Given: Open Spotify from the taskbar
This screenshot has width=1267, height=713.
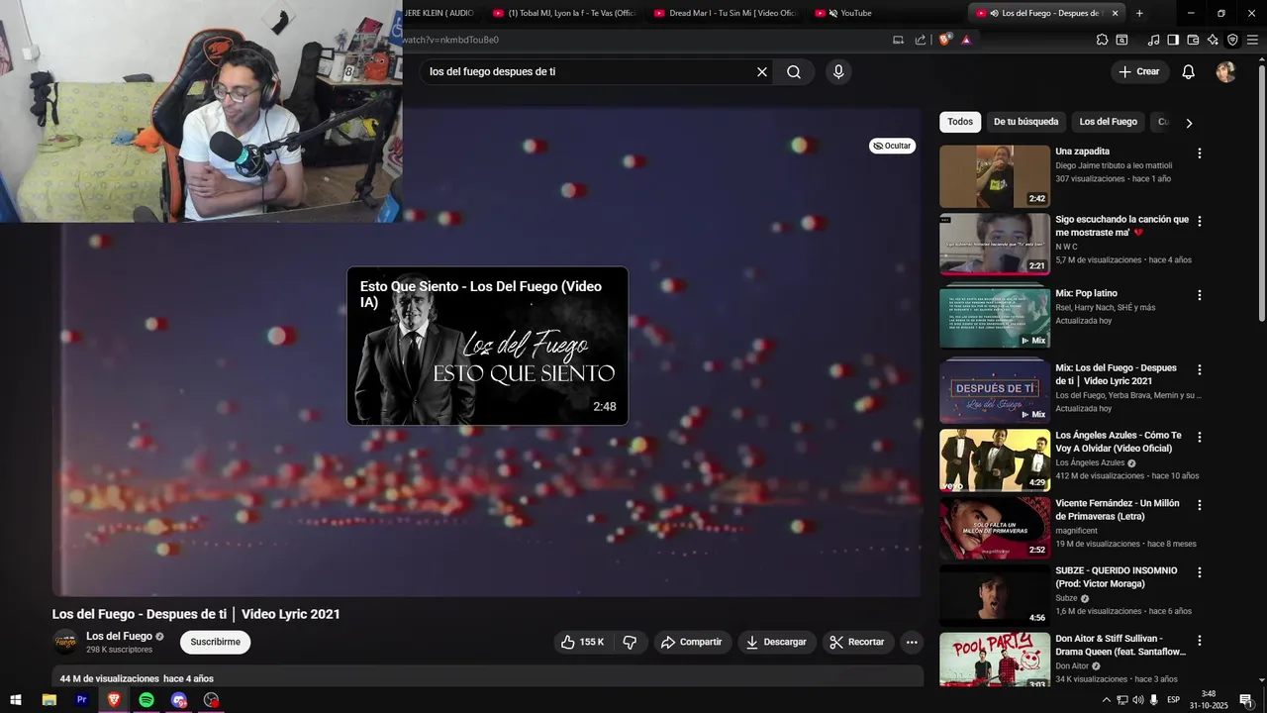Looking at the screenshot, I should [146, 700].
